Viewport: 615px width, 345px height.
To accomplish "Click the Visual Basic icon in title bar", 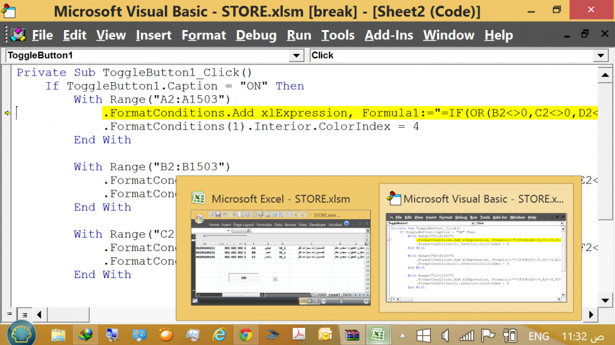I will coord(9,10).
